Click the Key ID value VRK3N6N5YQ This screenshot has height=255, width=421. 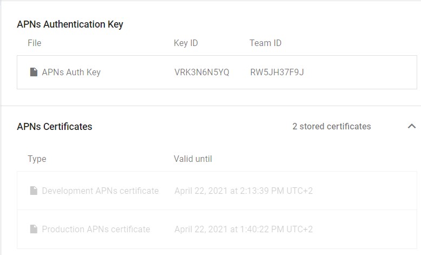coord(201,72)
